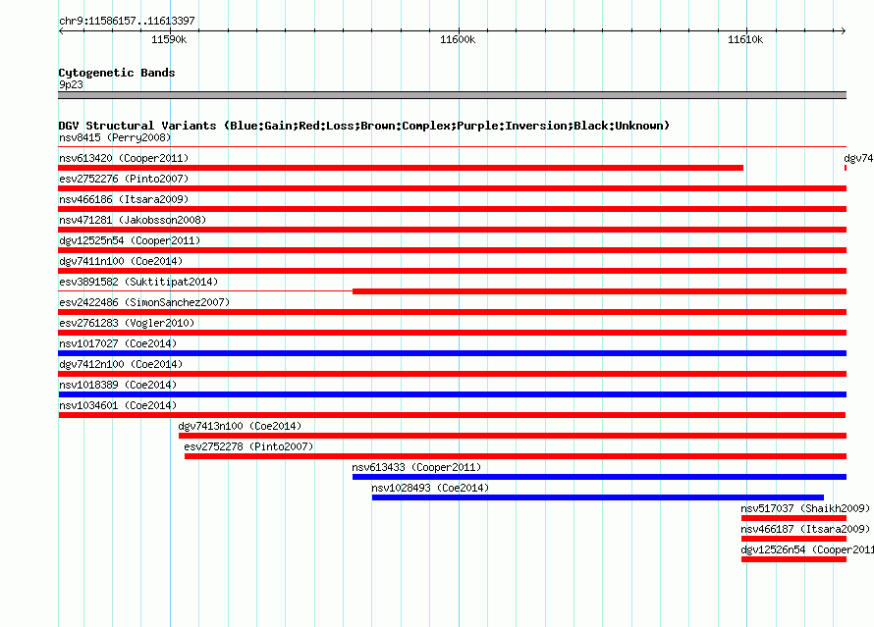Click the red bar under nsv466187

(793, 539)
